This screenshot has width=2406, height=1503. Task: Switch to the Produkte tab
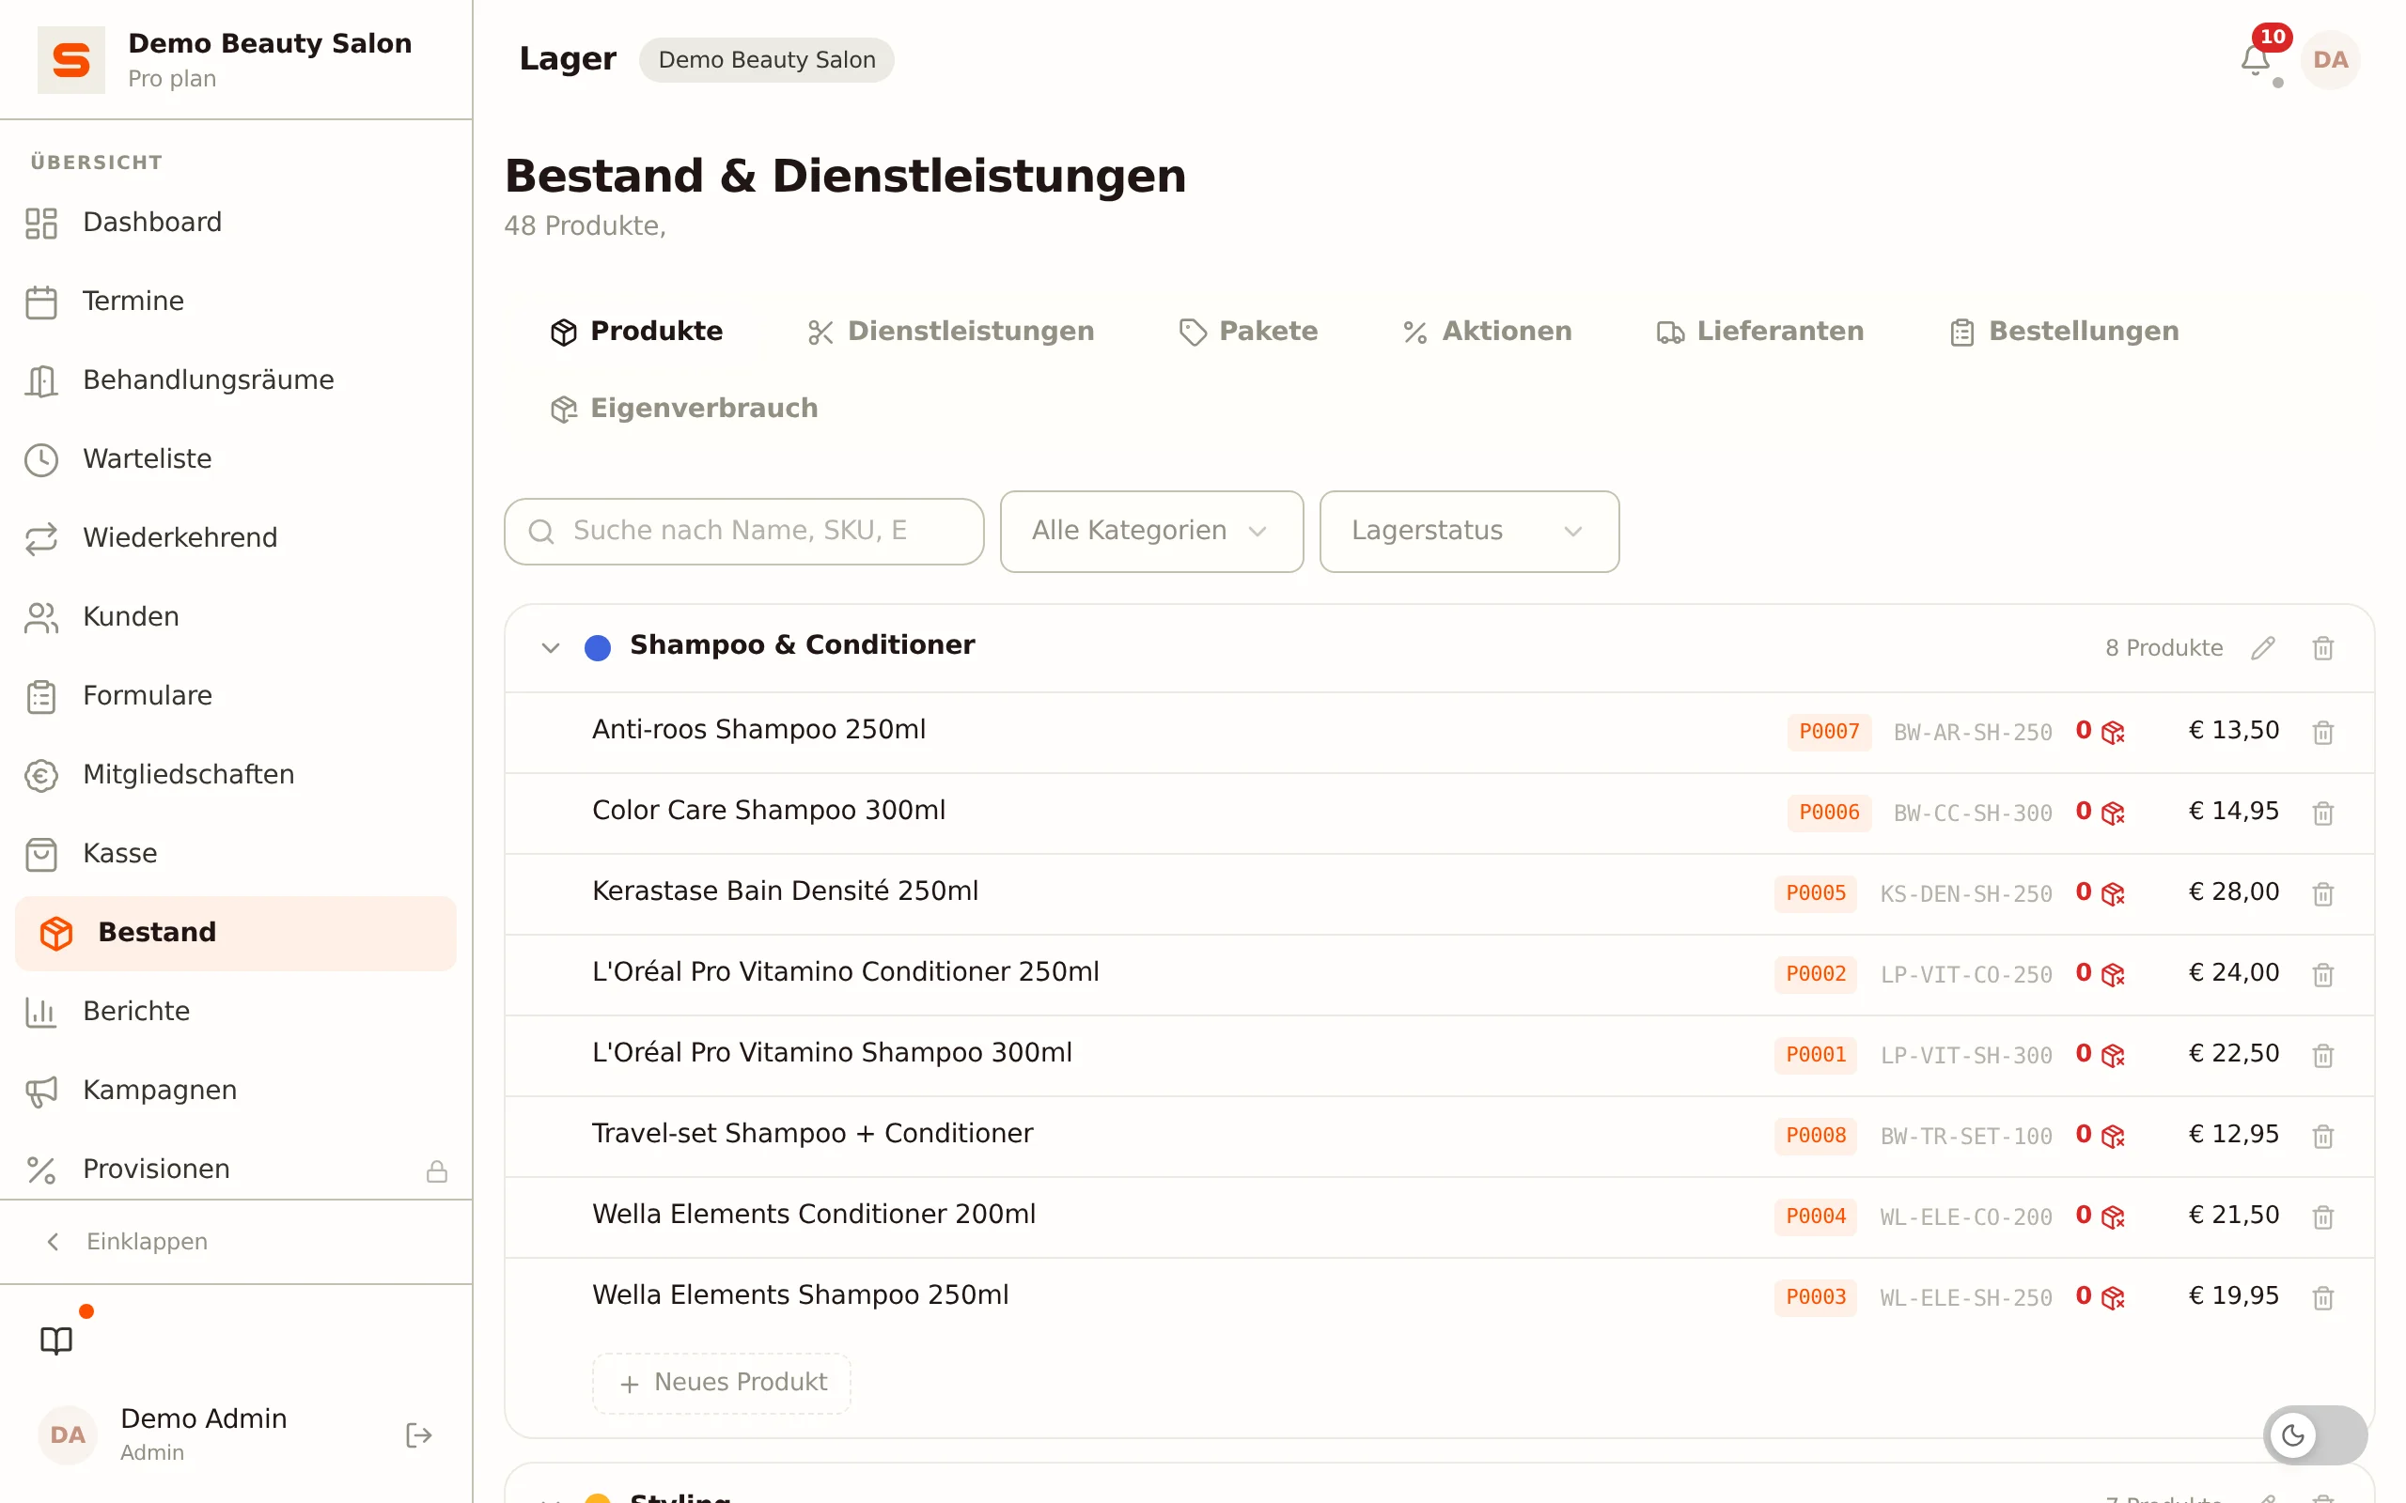(x=636, y=331)
